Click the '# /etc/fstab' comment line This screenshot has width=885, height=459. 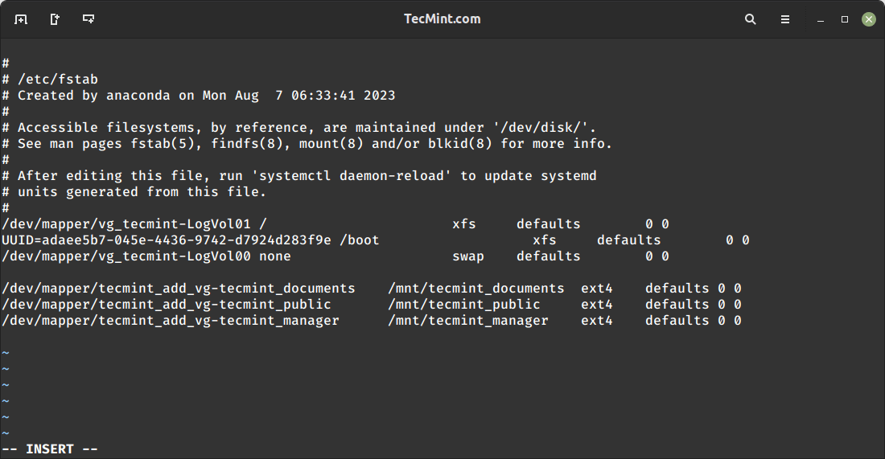(50, 80)
